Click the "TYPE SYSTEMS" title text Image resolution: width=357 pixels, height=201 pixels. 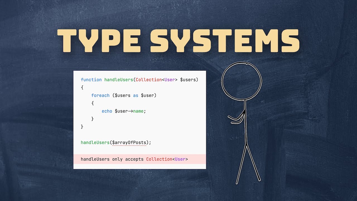point(178,40)
